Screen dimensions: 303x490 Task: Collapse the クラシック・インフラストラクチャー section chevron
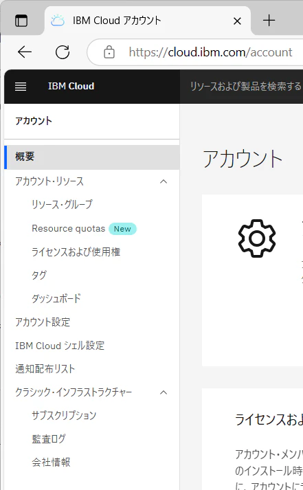[x=164, y=392]
